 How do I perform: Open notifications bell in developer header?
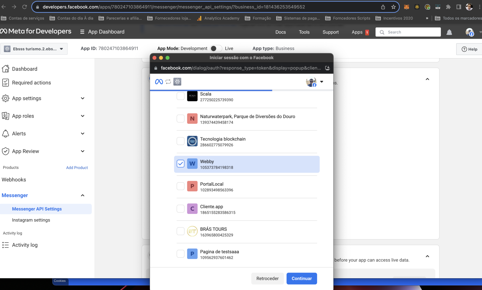pos(449,32)
